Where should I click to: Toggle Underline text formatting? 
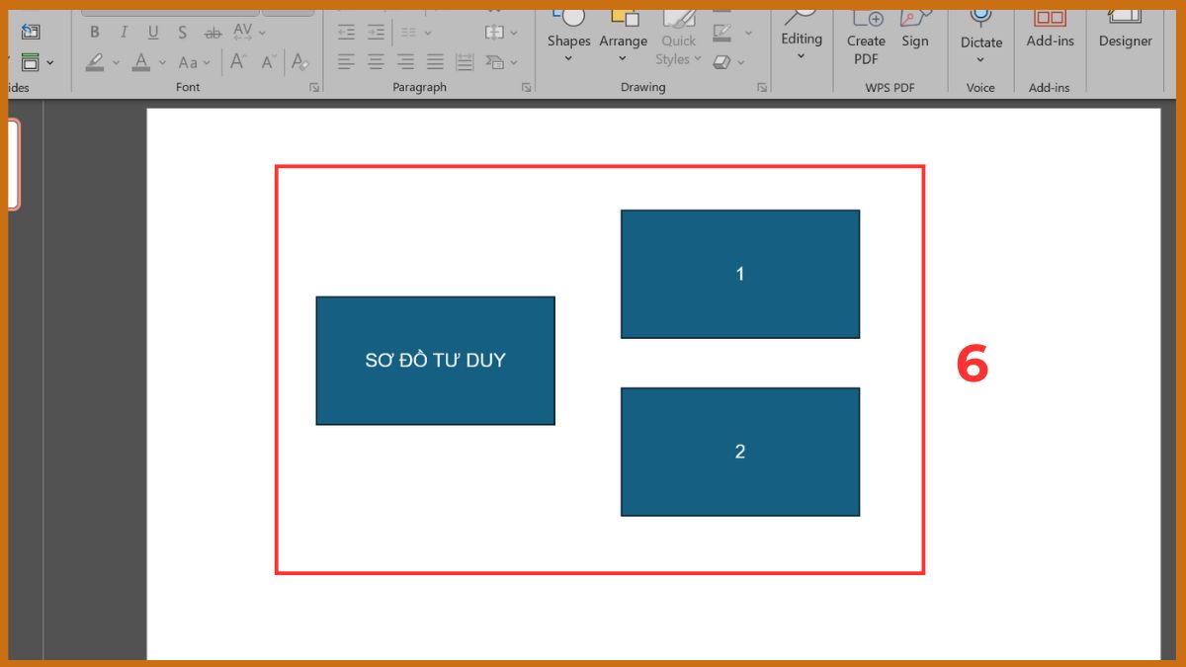152,33
